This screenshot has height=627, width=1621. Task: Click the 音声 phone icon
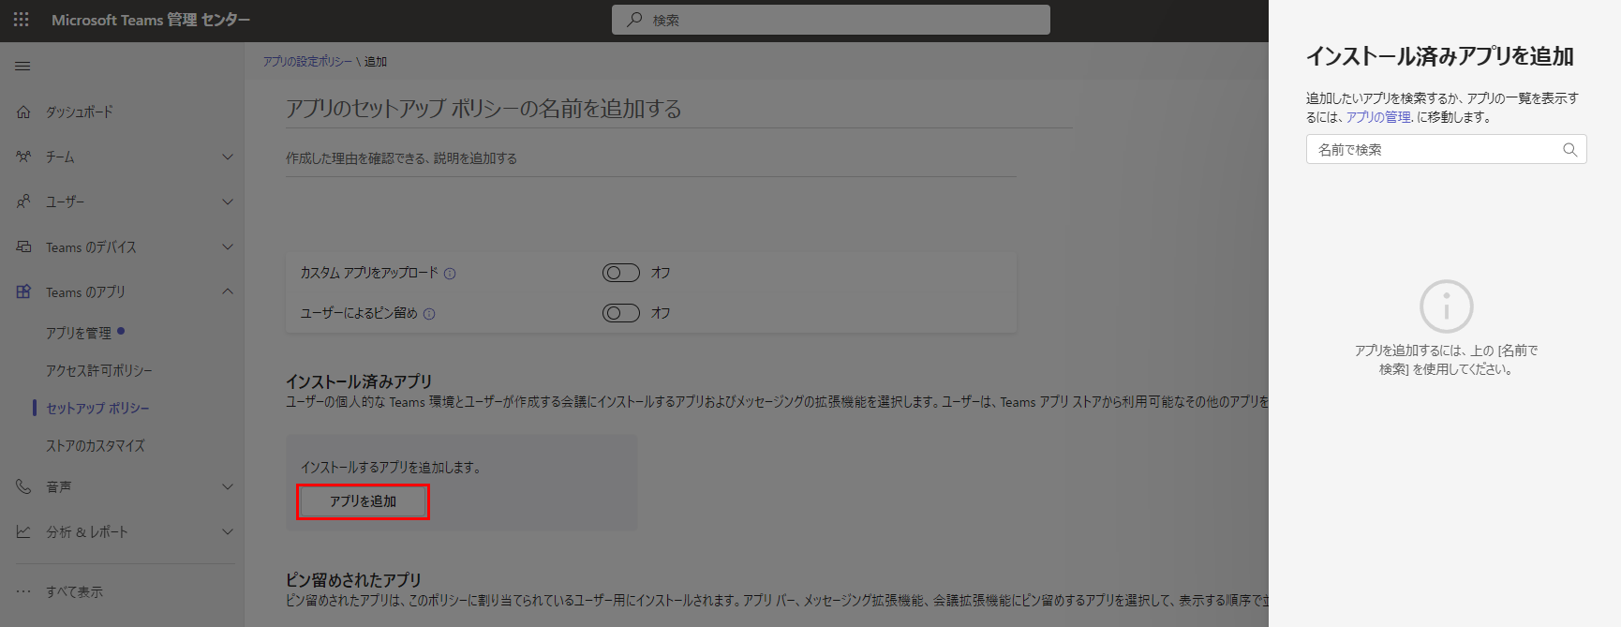point(23,486)
